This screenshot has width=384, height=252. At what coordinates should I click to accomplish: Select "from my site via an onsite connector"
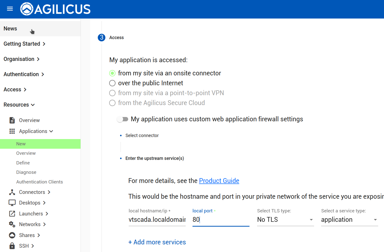[x=112, y=73]
